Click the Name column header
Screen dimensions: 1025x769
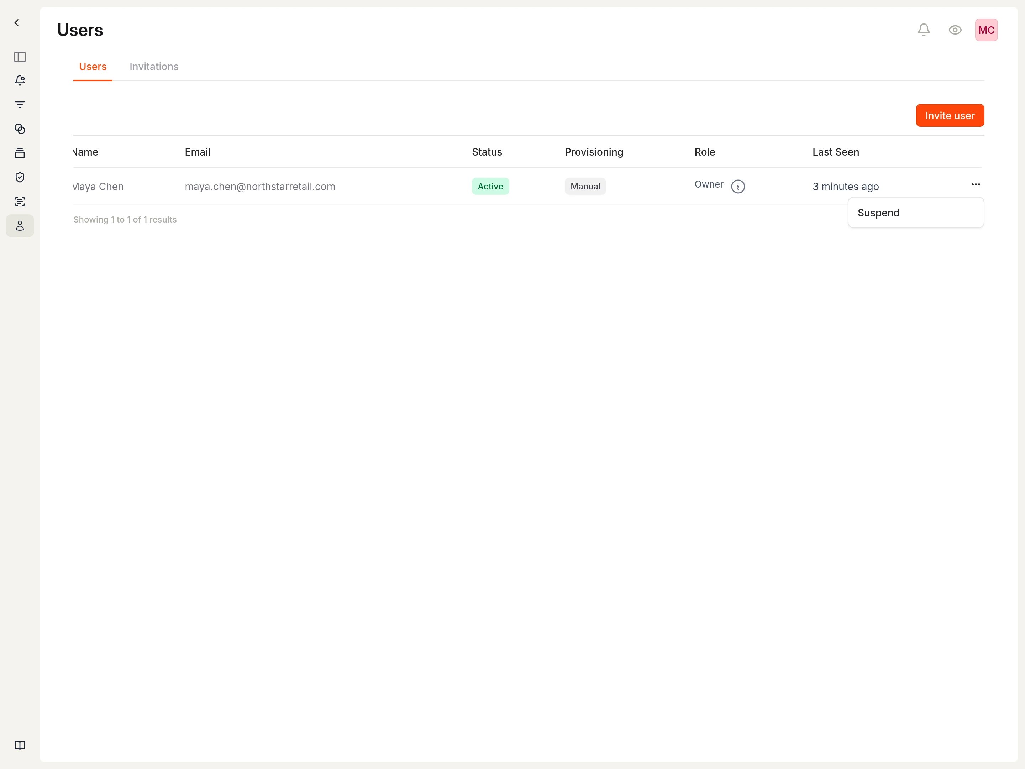point(86,152)
